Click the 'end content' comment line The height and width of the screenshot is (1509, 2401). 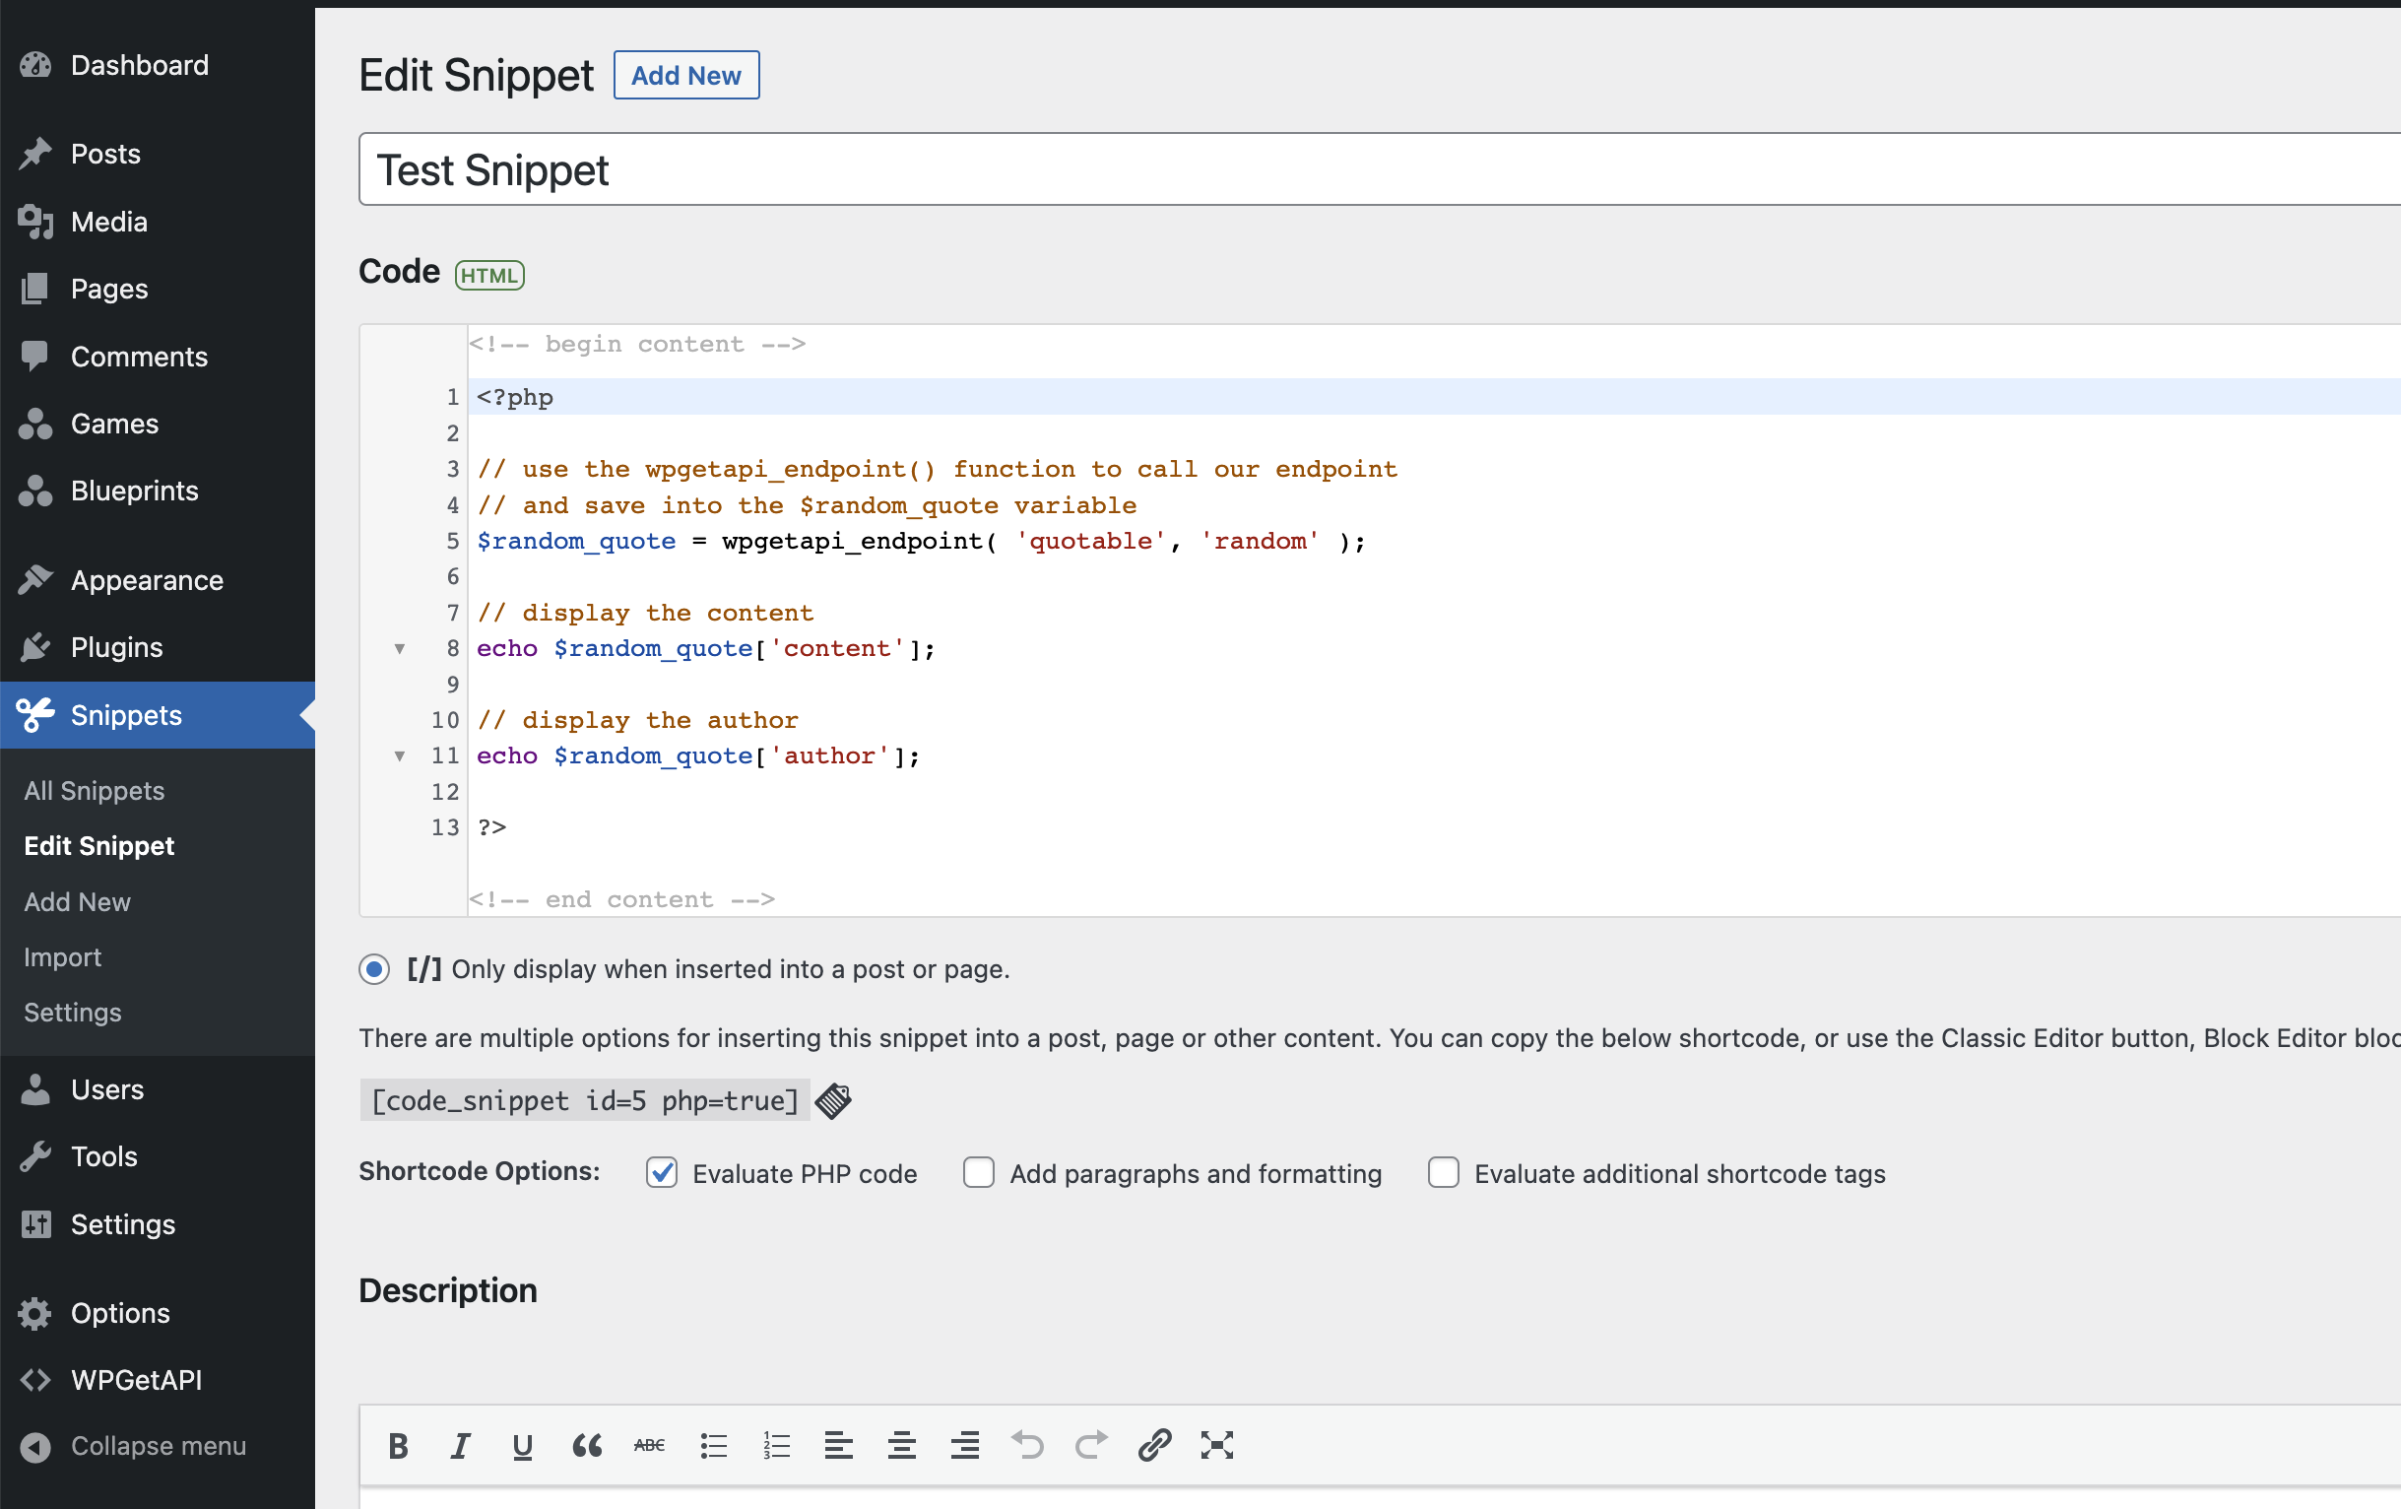tap(622, 899)
